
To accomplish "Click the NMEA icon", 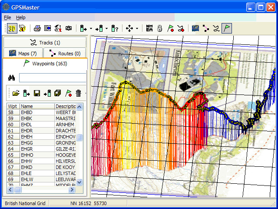I will pyautogui.click(x=149, y=28).
